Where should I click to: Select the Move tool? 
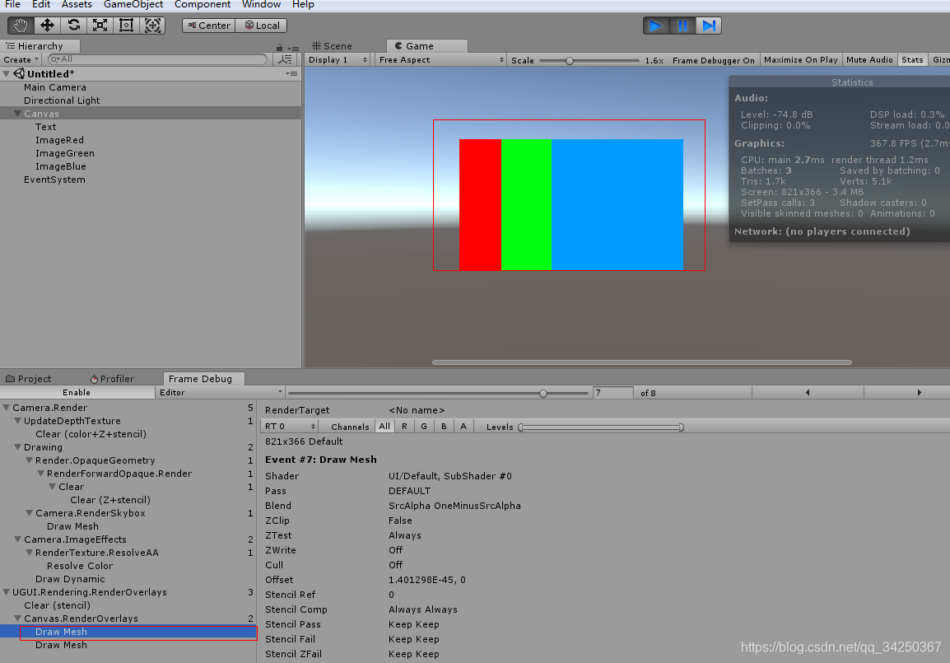47,26
